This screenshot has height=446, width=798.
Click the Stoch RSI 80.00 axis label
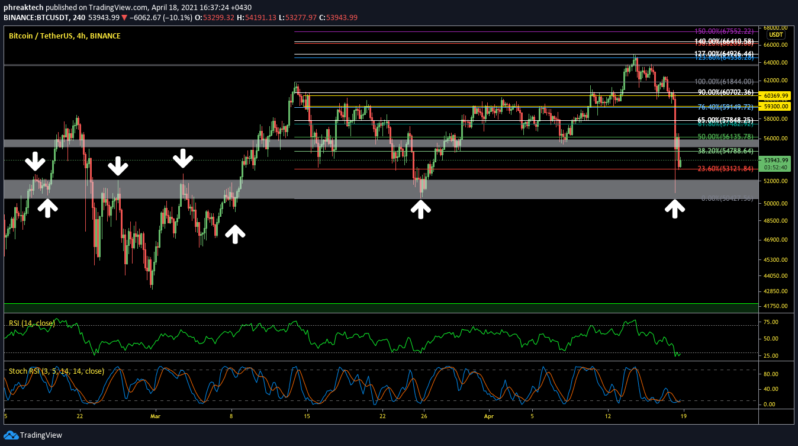pyautogui.click(x=771, y=374)
